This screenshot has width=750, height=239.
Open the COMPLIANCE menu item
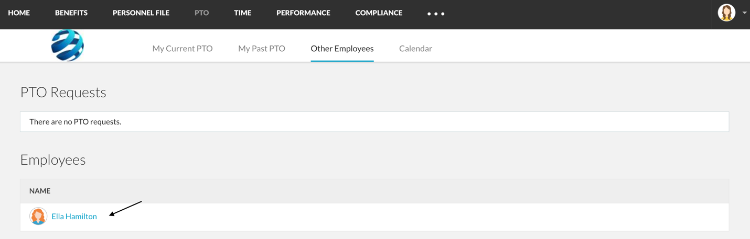379,13
